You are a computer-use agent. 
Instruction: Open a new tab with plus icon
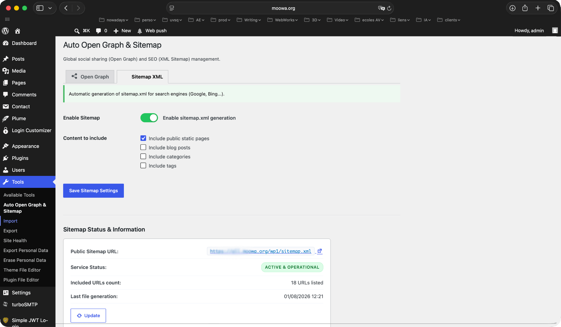538,8
